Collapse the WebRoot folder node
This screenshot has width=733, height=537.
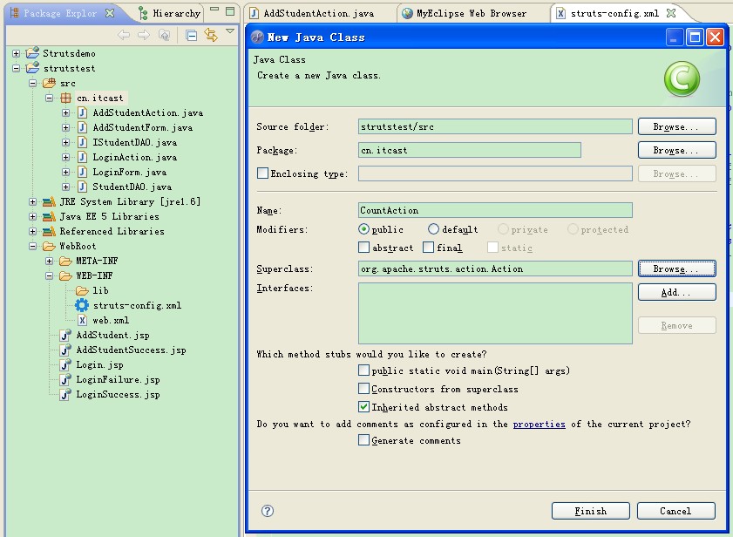[33, 246]
